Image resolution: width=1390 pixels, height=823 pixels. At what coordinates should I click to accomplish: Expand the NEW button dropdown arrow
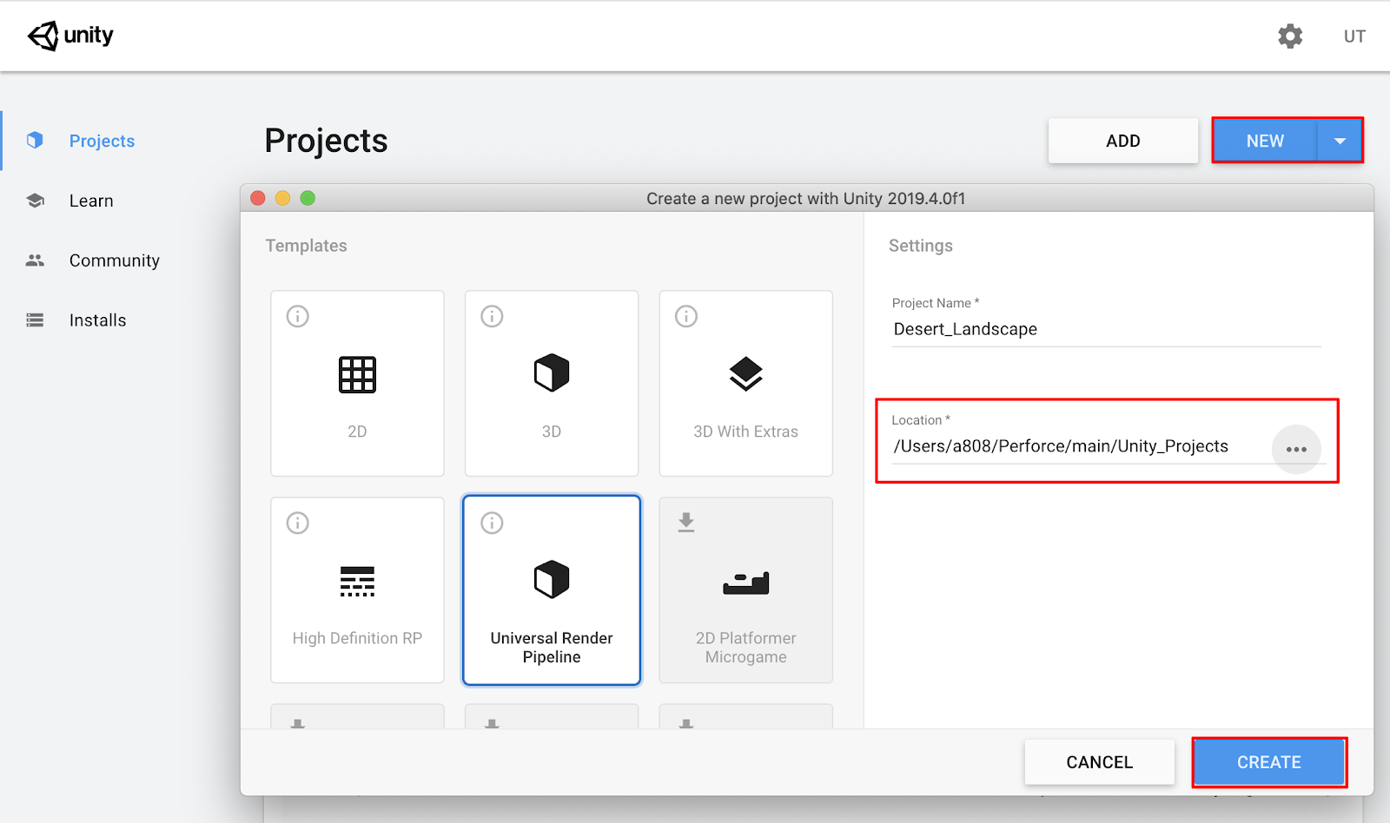1340,141
